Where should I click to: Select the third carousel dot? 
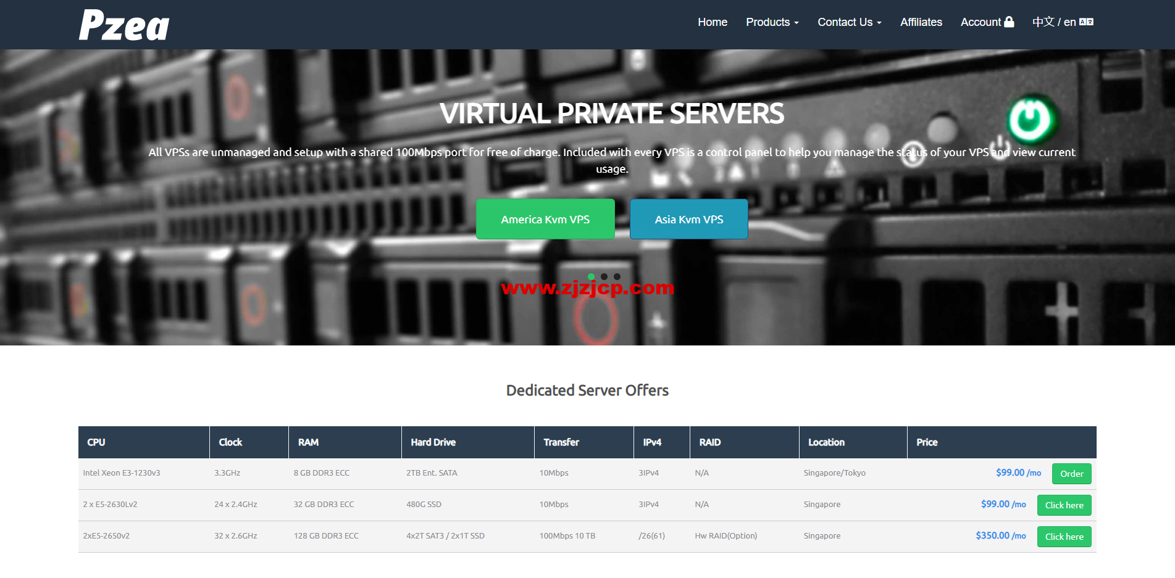(617, 276)
